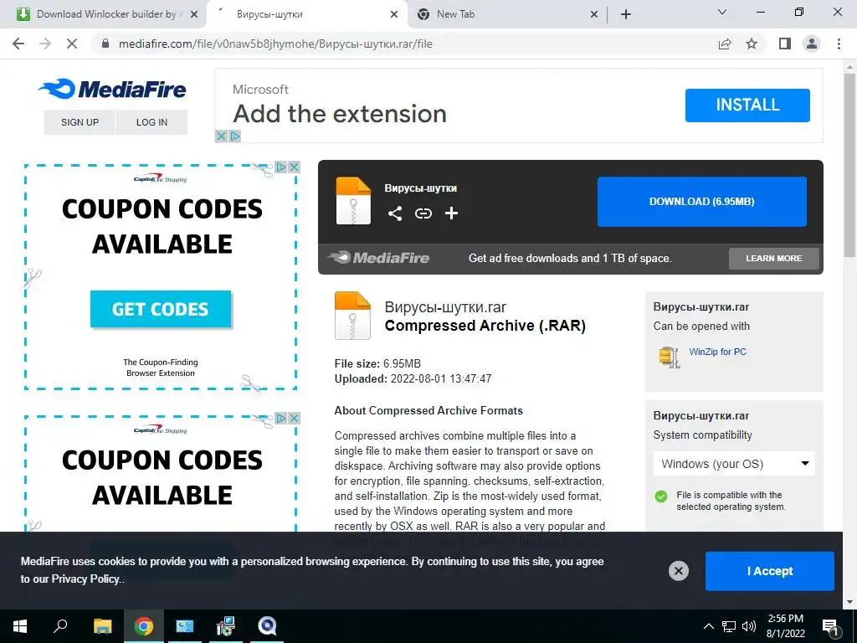Close the first coupon codes ad
Image resolution: width=857 pixels, height=643 pixels.
[x=294, y=167]
